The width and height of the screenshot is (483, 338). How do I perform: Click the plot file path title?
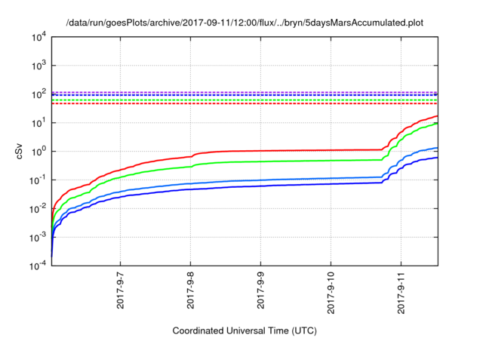(x=245, y=23)
